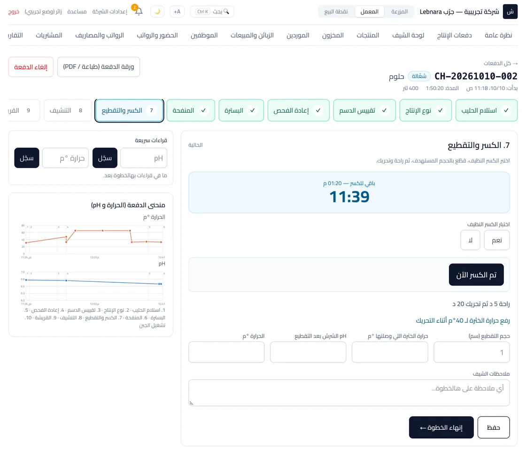Focus حرارة الخثرة اللي وصلتها field

click(390, 352)
